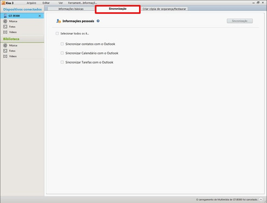Image resolution: width=267 pixels, height=203 pixels.
Task: Disconnect GT-I9300 using its X icon
Action: point(40,16)
